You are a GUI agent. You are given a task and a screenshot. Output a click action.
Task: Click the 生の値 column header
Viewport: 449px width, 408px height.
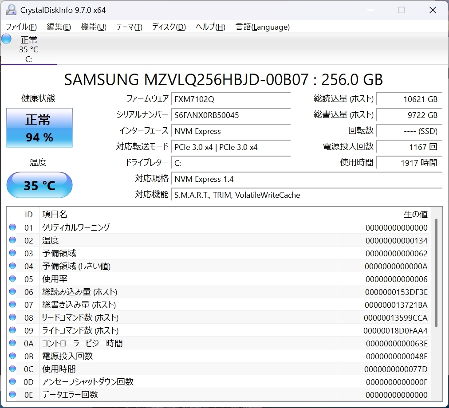[x=383, y=214]
